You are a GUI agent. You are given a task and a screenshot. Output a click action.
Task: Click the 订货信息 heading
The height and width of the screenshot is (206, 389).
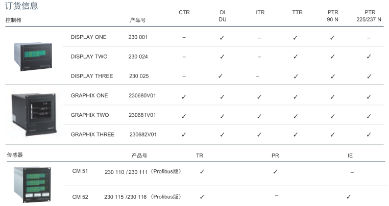click(x=21, y=6)
